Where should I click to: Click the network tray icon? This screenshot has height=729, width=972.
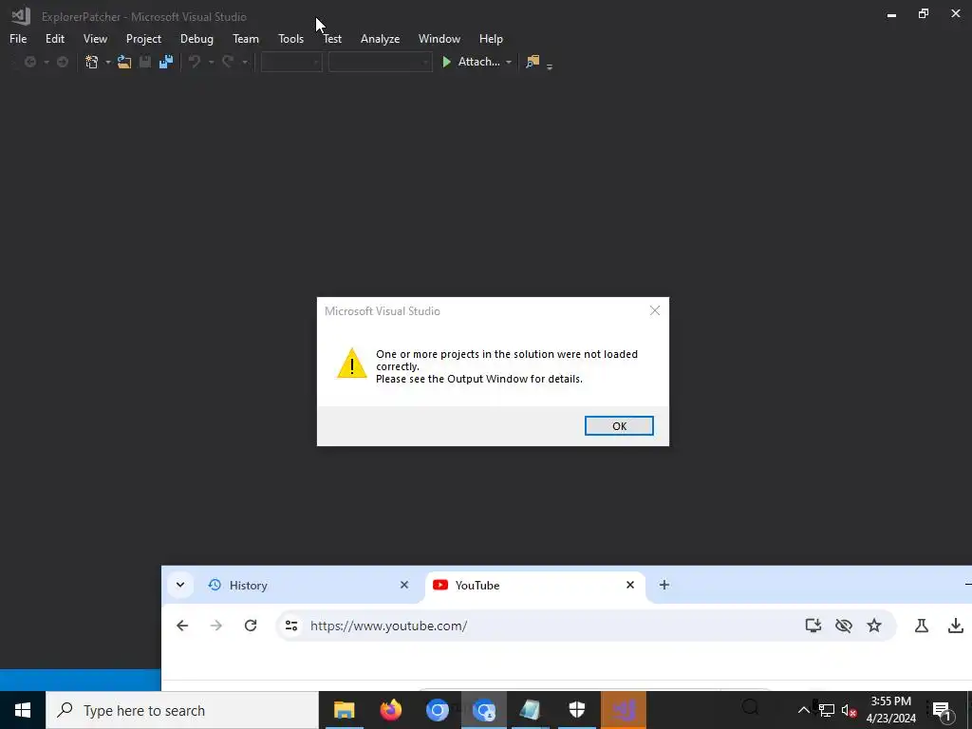click(827, 710)
